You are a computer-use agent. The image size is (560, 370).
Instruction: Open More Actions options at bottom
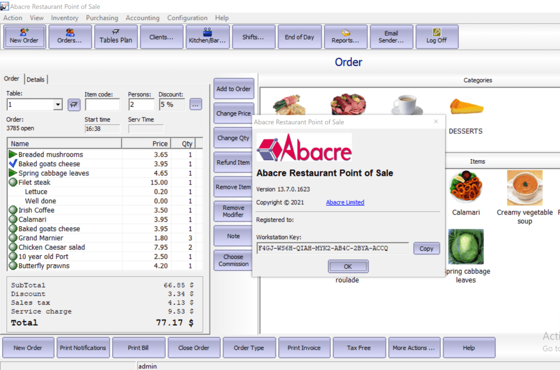click(413, 348)
